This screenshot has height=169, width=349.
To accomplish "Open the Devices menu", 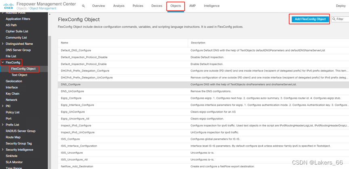I will coord(157,6).
